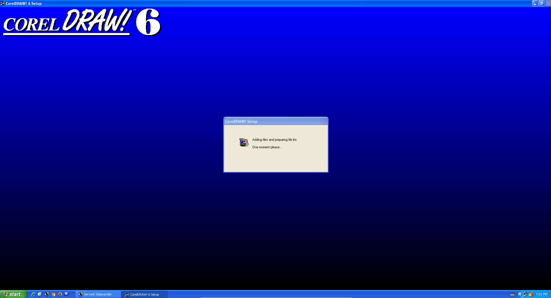Screen dimensions: 551x298
Task: Click the keyboard icon in the taskbar
Action: pos(512,294)
